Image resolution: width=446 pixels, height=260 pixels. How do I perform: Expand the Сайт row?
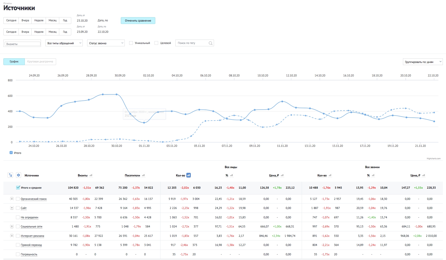click(x=12, y=208)
